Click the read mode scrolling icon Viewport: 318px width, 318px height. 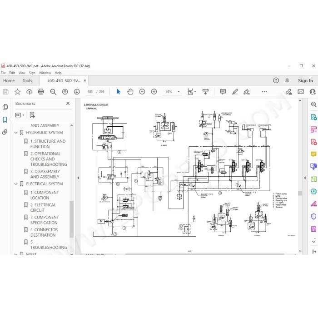205,92
